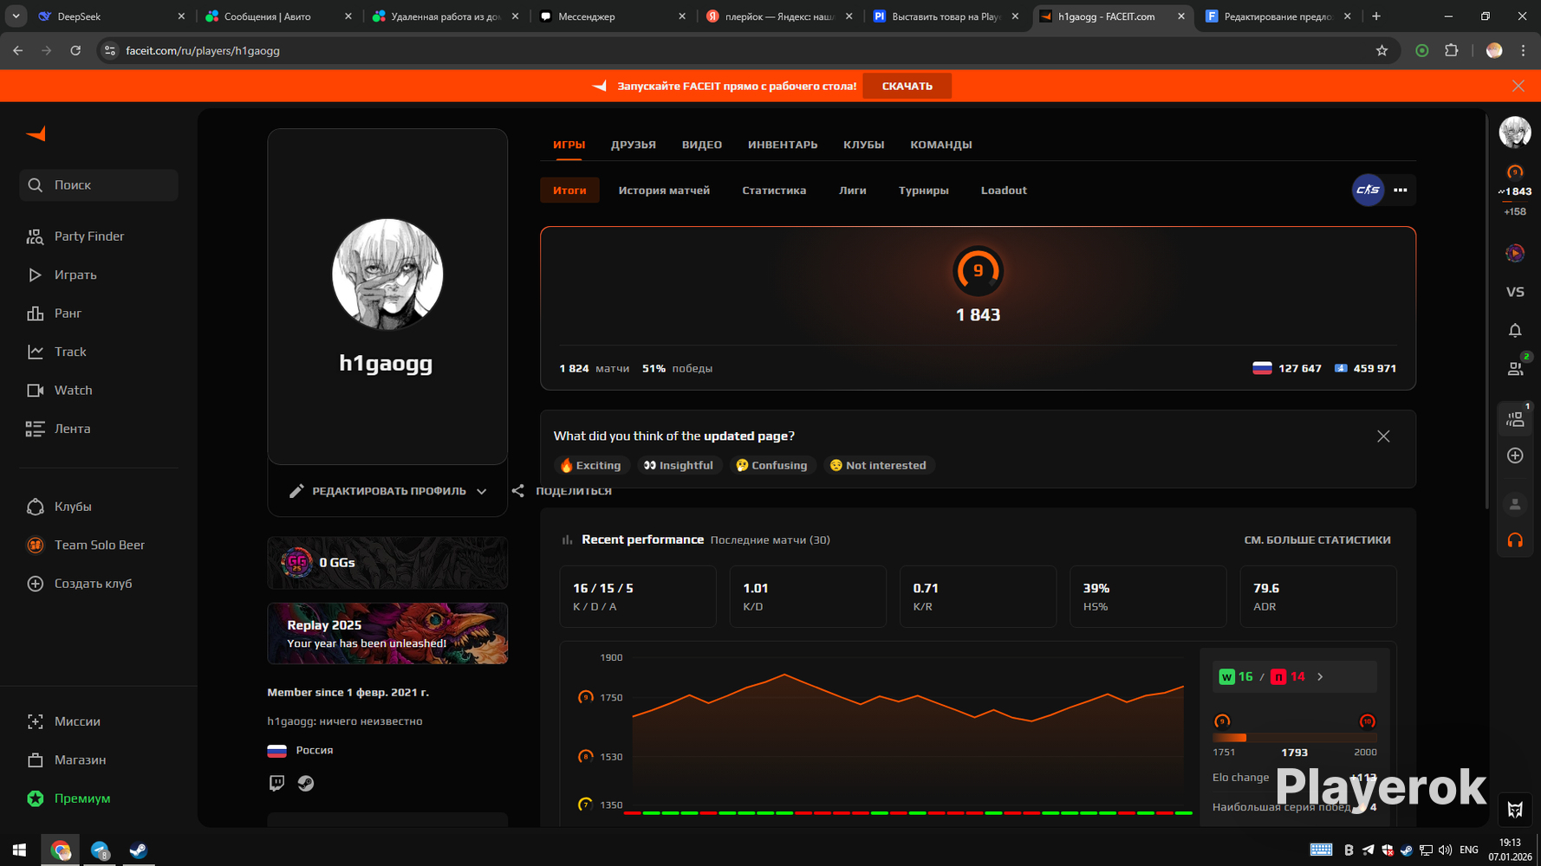Open Telegram from the Windows taskbar
Image resolution: width=1541 pixels, height=866 pixels.
point(100,850)
